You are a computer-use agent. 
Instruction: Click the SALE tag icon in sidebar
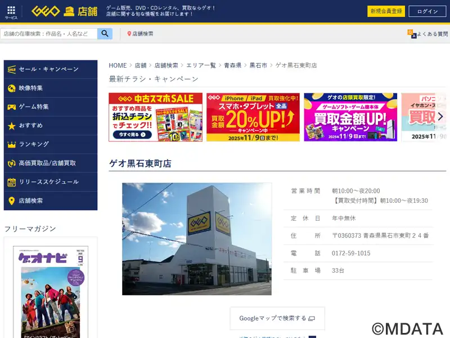11,69
